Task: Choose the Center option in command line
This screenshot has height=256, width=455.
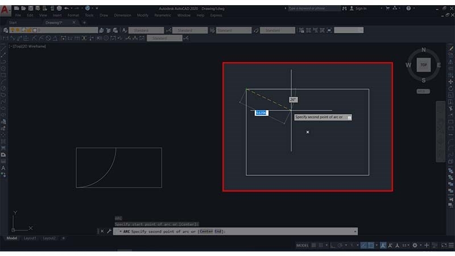Action: pos(206,232)
